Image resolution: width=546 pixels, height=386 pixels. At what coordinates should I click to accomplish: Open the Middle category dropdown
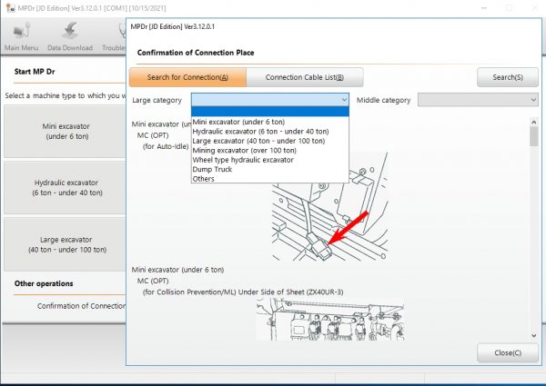[x=478, y=100]
